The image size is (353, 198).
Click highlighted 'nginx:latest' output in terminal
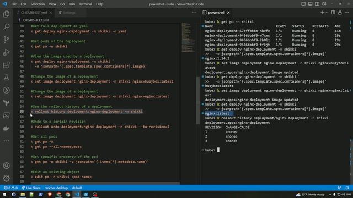tap(217, 113)
